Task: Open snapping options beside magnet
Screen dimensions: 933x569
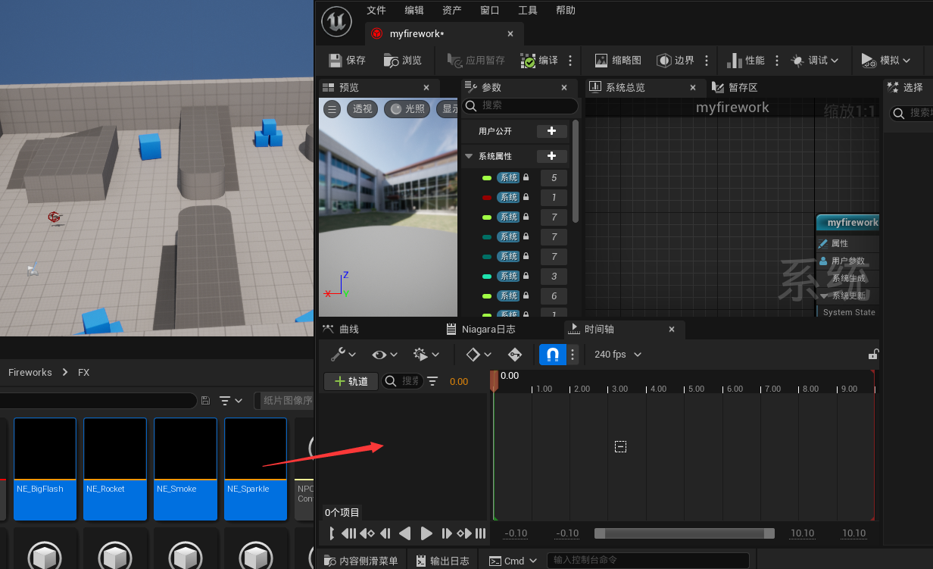Action: (573, 354)
